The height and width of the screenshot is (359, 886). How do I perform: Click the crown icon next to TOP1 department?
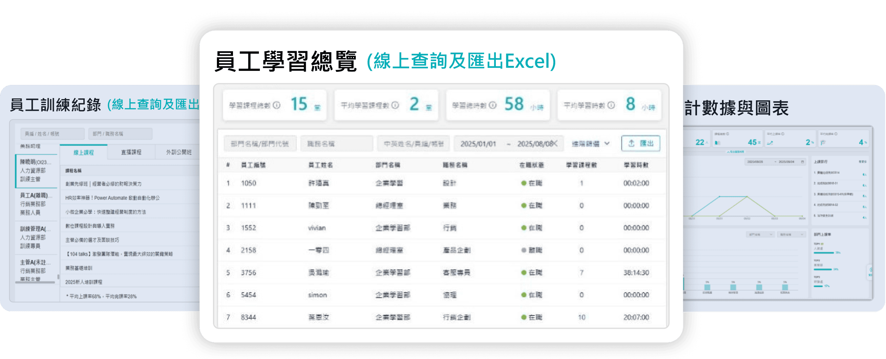pyautogui.click(x=822, y=244)
